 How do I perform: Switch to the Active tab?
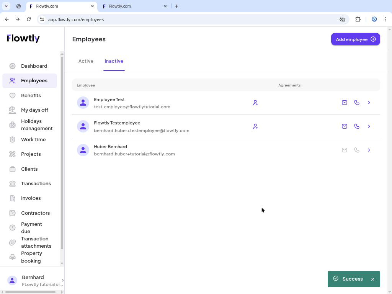click(86, 61)
